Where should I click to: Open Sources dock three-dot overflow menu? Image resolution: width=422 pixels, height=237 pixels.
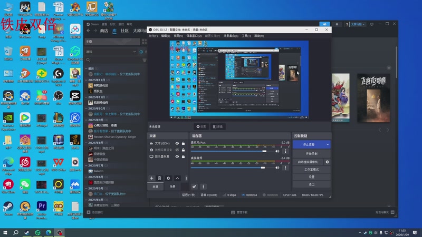pyautogui.click(x=186, y=178)
